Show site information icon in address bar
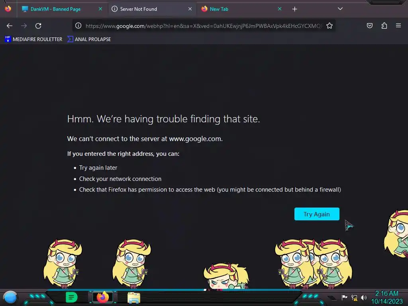The height and width of the screenshot is (306, 408). pyautogui.click(x=78, y=25)
